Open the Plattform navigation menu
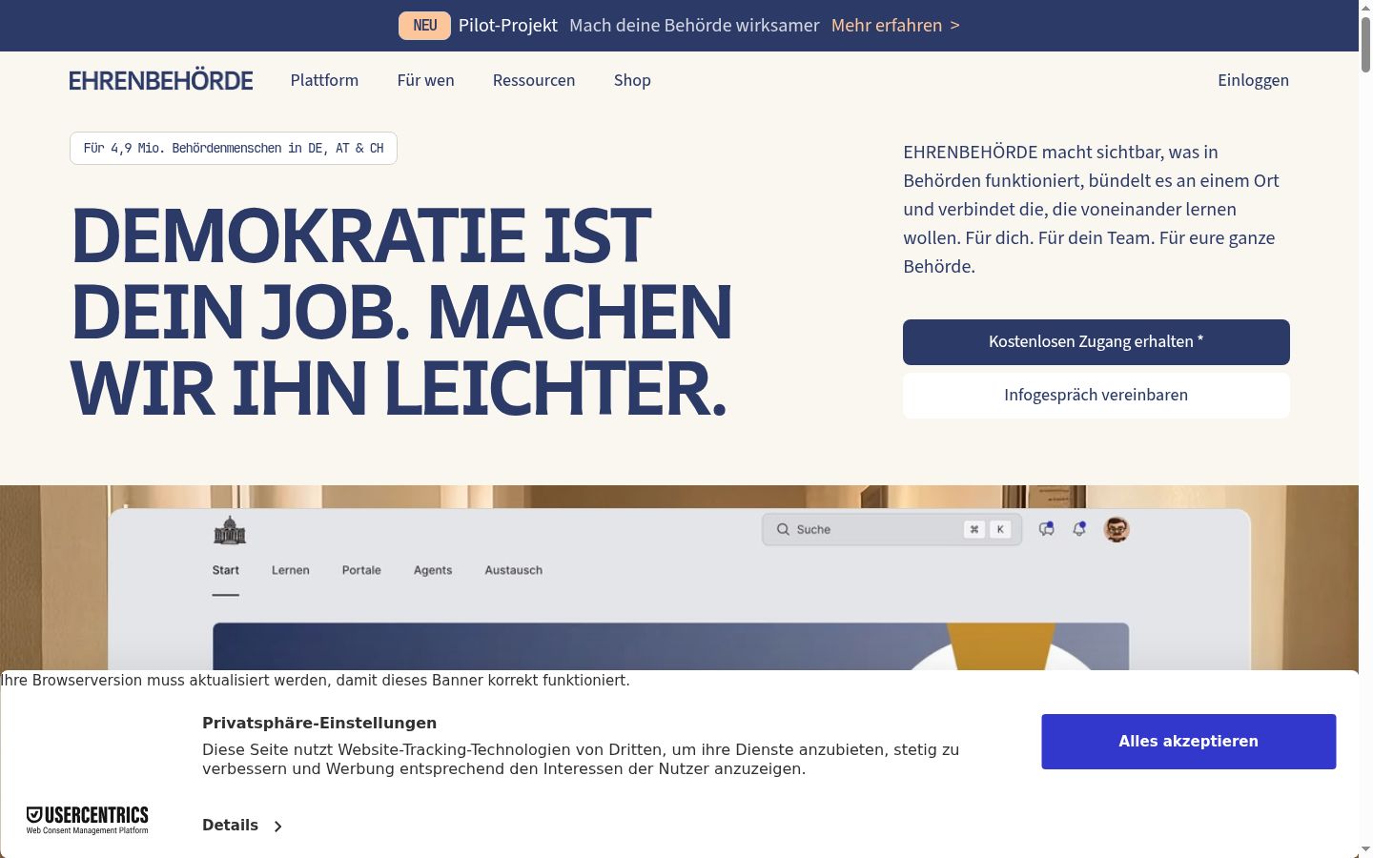Screen dimensions: 1373x858 [x=324, y=80]
